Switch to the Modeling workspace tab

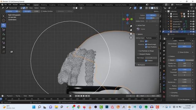pos(44,5)
